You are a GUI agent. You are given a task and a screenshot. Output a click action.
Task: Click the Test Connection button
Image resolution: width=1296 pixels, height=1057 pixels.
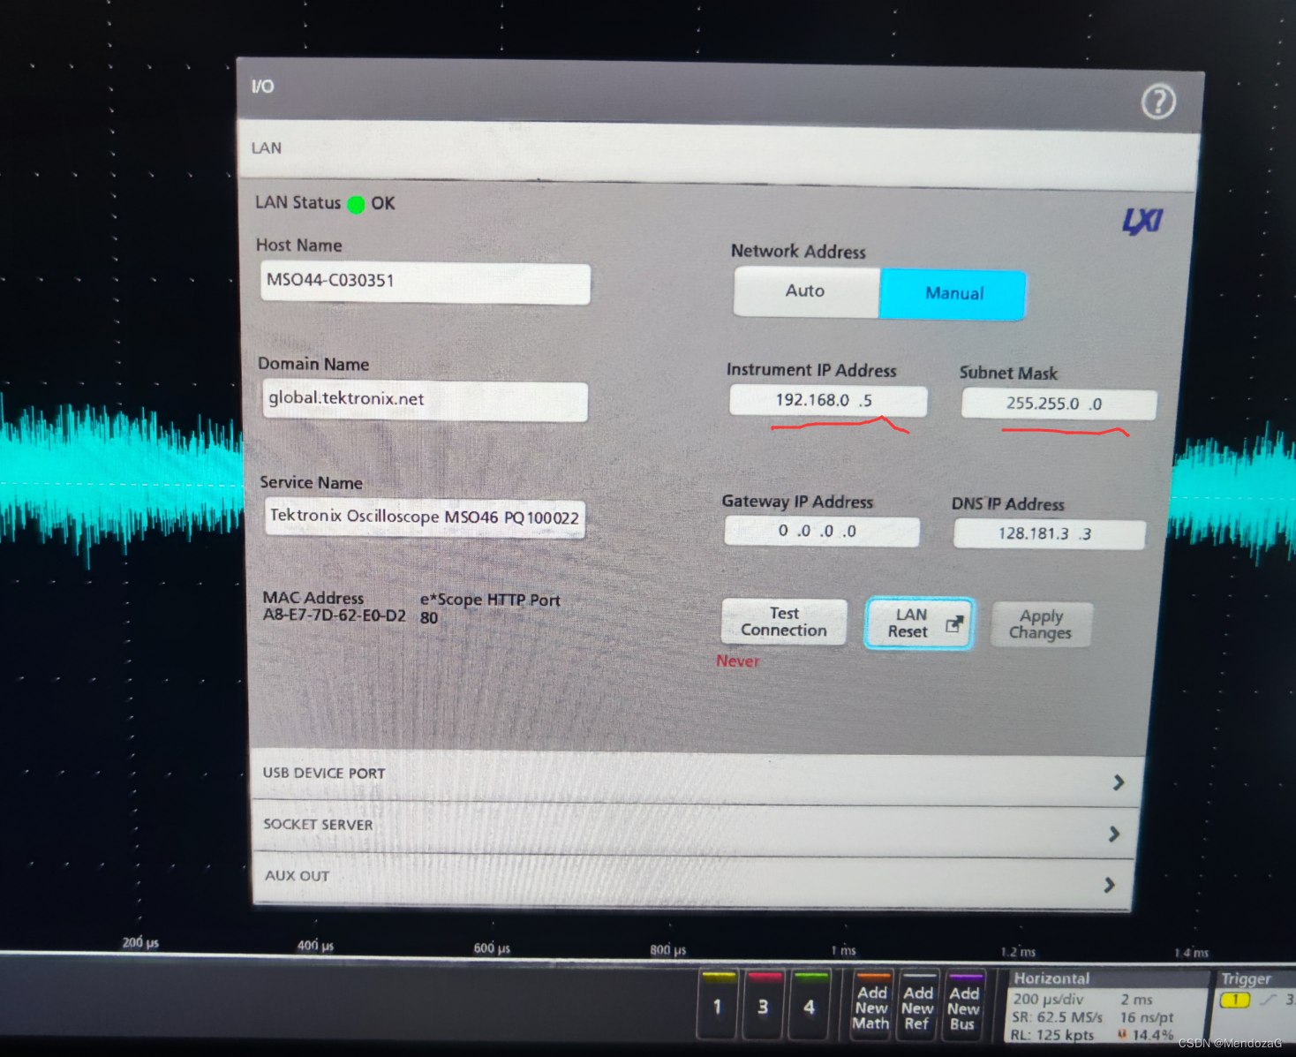(x=784, y=622)
